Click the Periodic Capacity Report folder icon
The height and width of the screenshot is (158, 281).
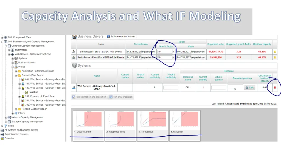click(19, 109)
